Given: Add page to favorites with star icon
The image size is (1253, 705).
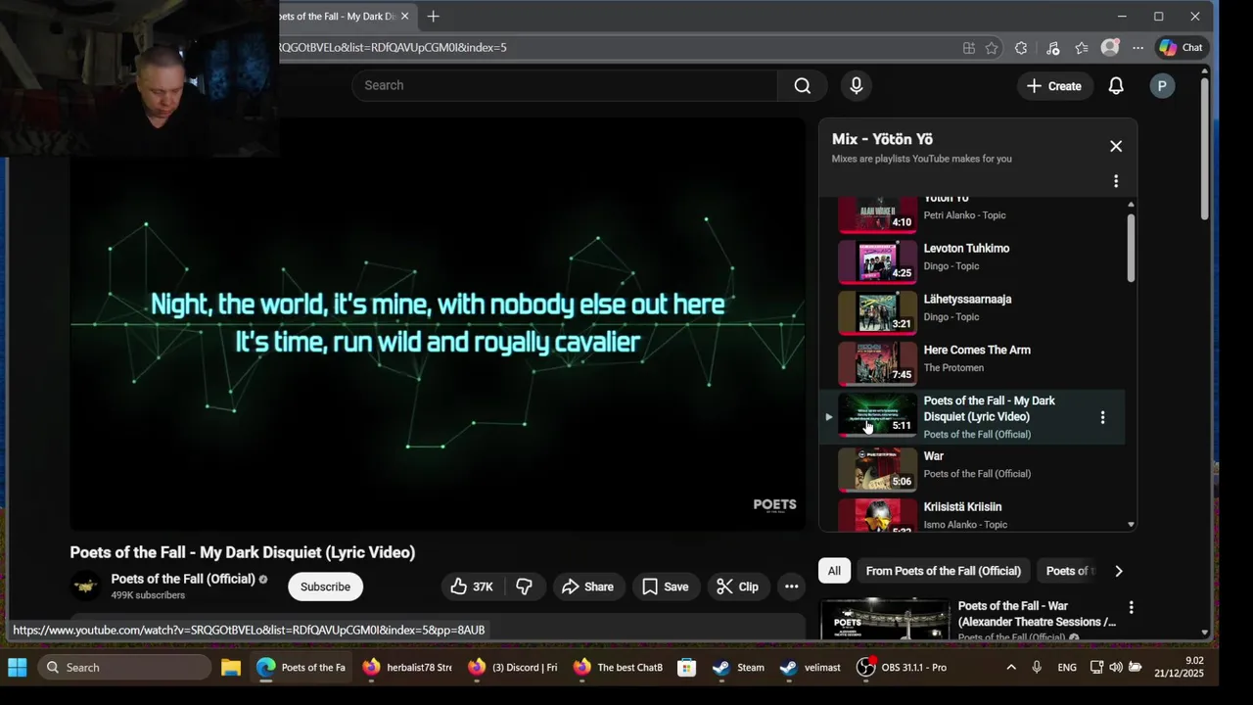Looking at the screenshot, I should [992, 47].
